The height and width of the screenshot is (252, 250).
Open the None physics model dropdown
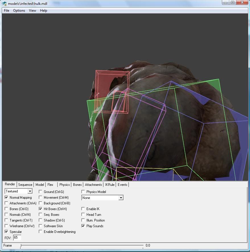click(x=102, y=198)
